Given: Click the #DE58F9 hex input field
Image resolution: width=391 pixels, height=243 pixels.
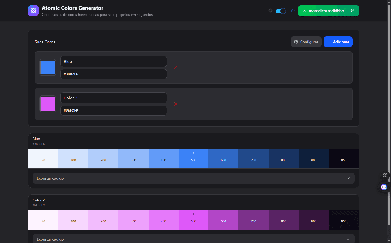Looking at the screenshot, I should [114, 111].
